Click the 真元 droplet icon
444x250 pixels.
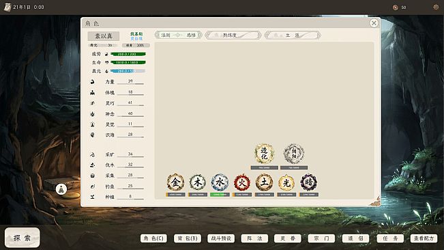tap(106, 71)
